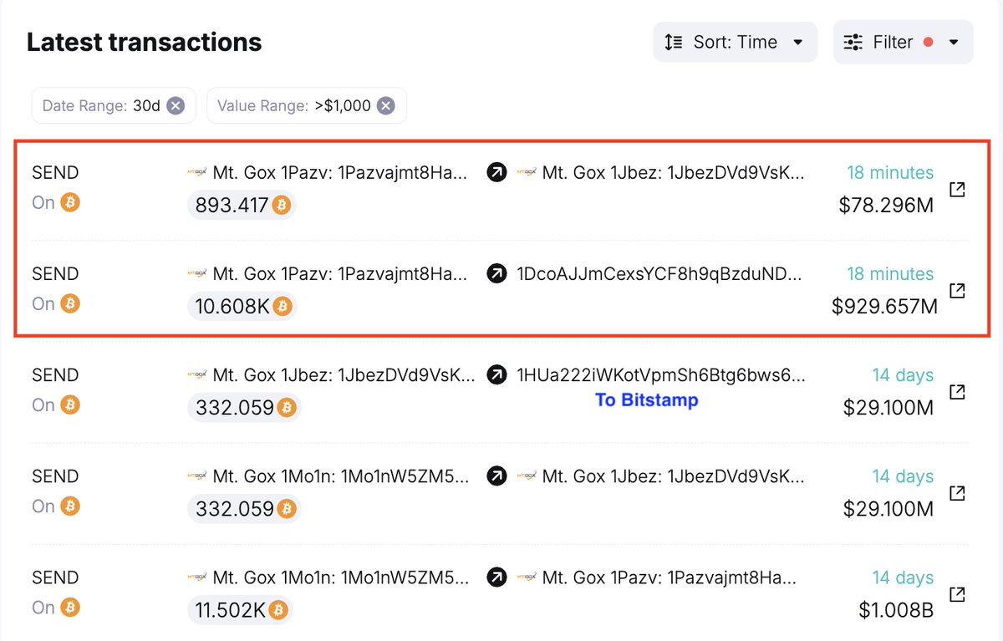Open external link for $78.296M transaction

point(958,190)
